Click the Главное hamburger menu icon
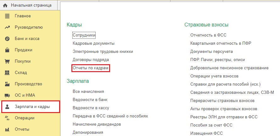The image size is (280, 136). (7, 16)
